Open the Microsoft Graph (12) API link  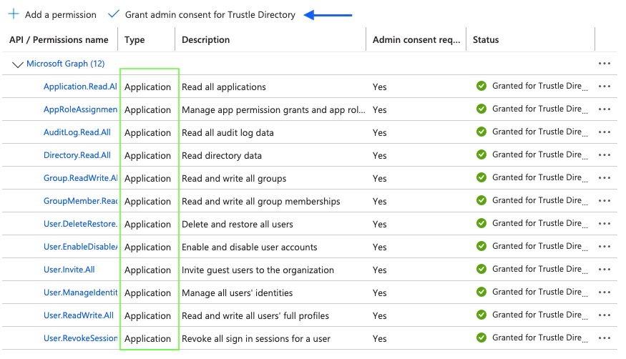(x=66, y=64)
